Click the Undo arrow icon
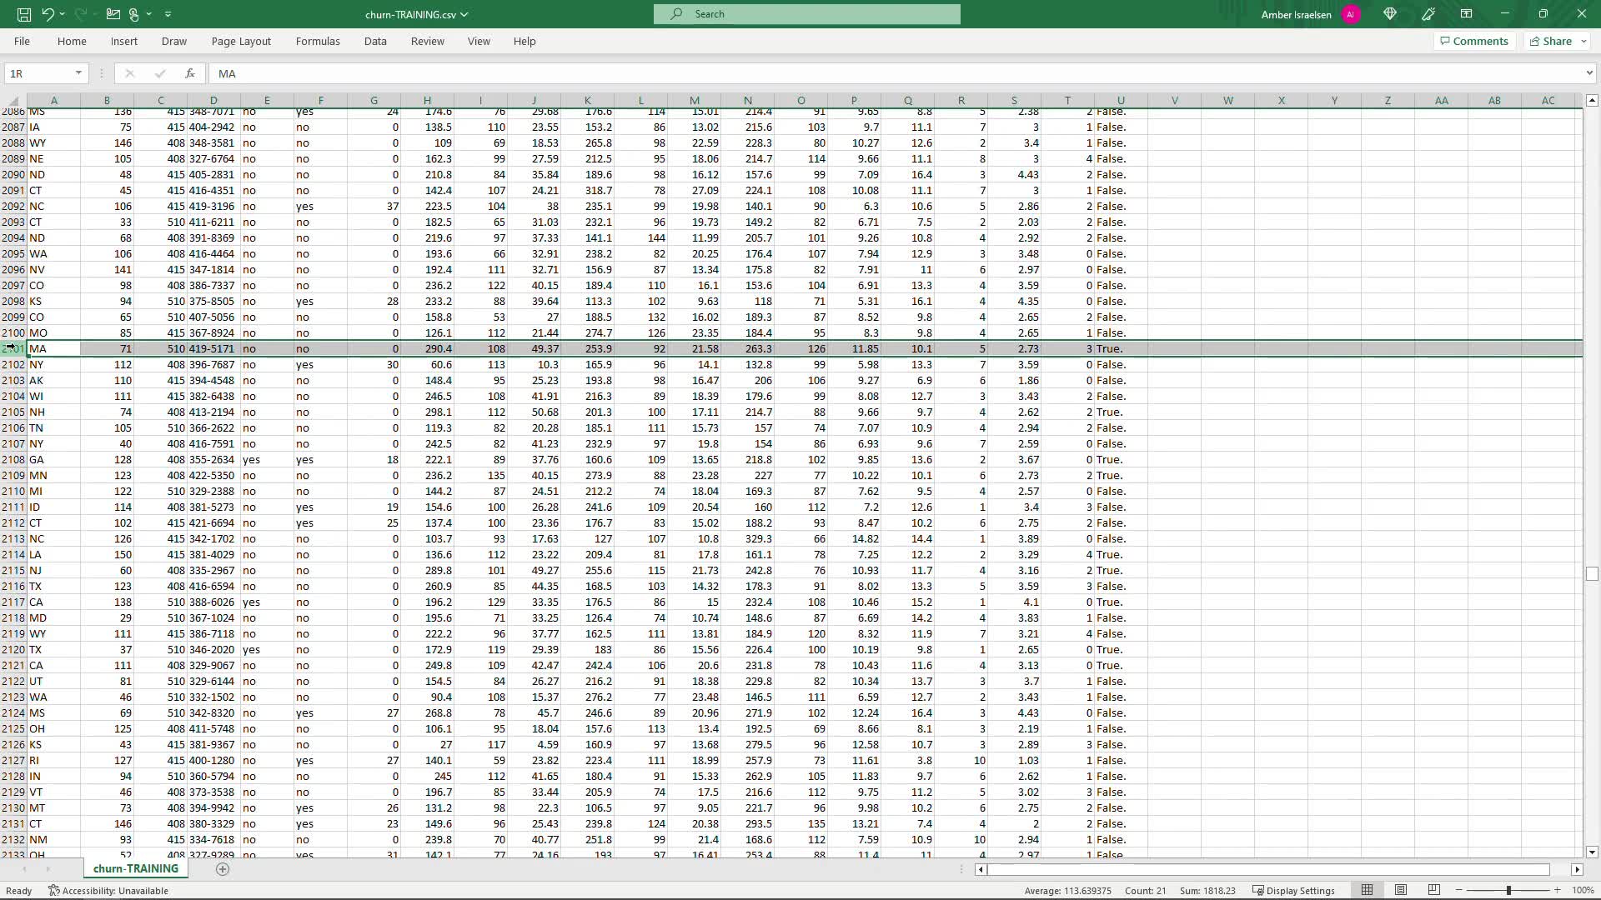The width and height of the screenshot is (1601, 900). (x=48, y=14)
